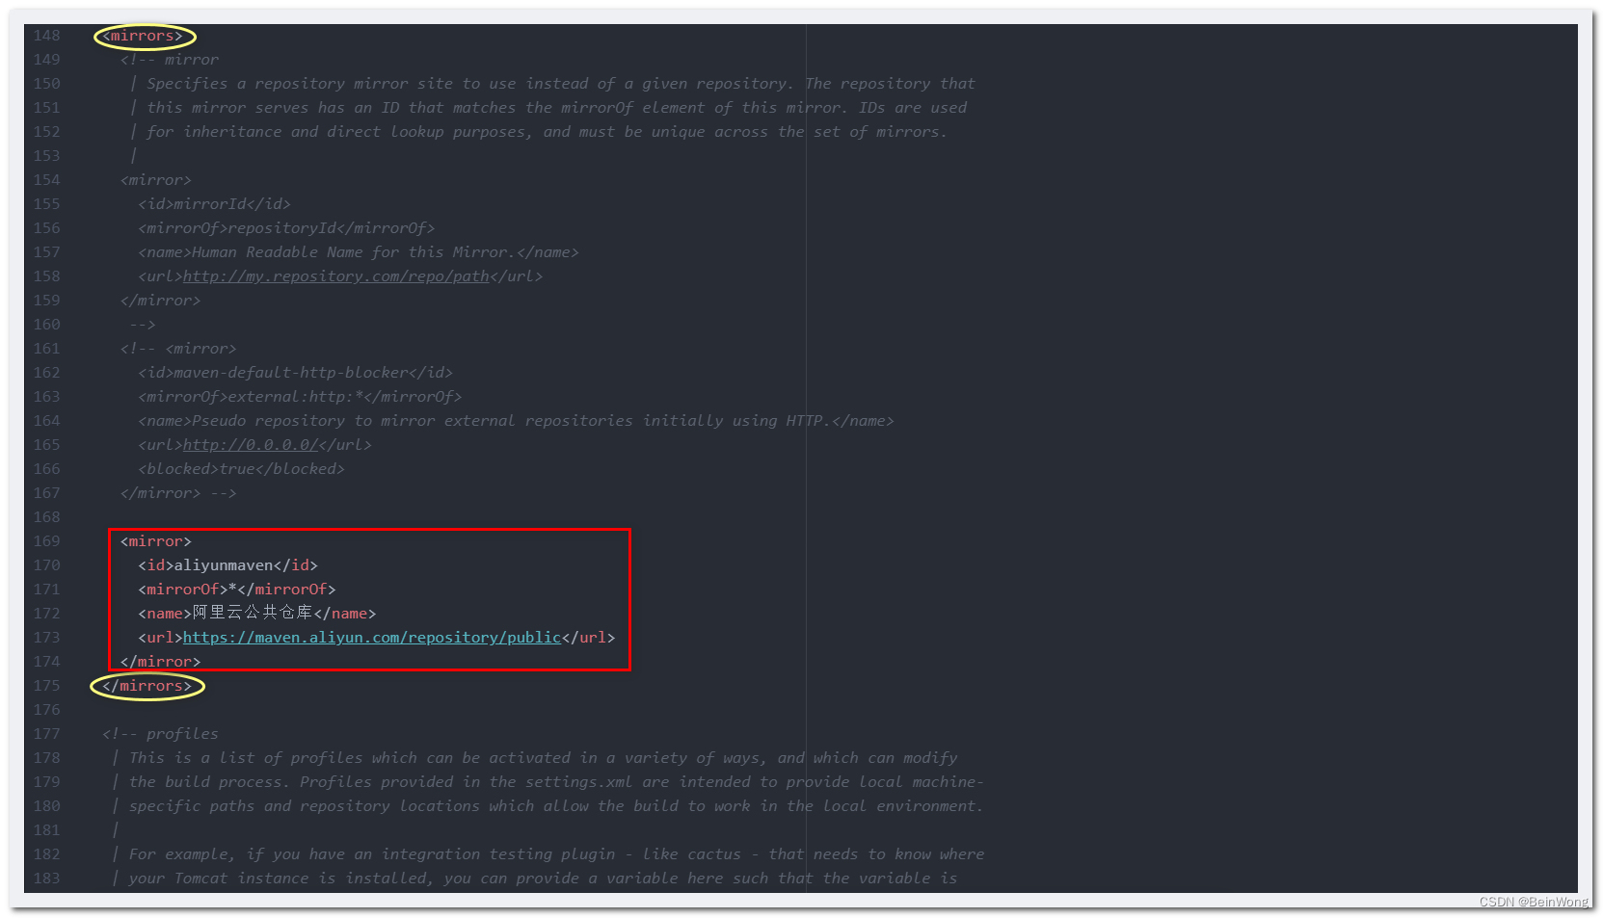
Task: Click the 'this mirror serves has an ID' comment
Action: pos(548,108)
